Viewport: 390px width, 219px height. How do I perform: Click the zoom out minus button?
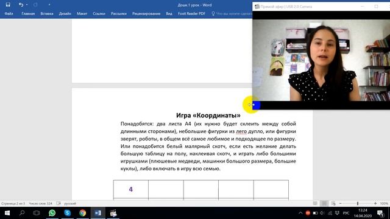[340, 203]
